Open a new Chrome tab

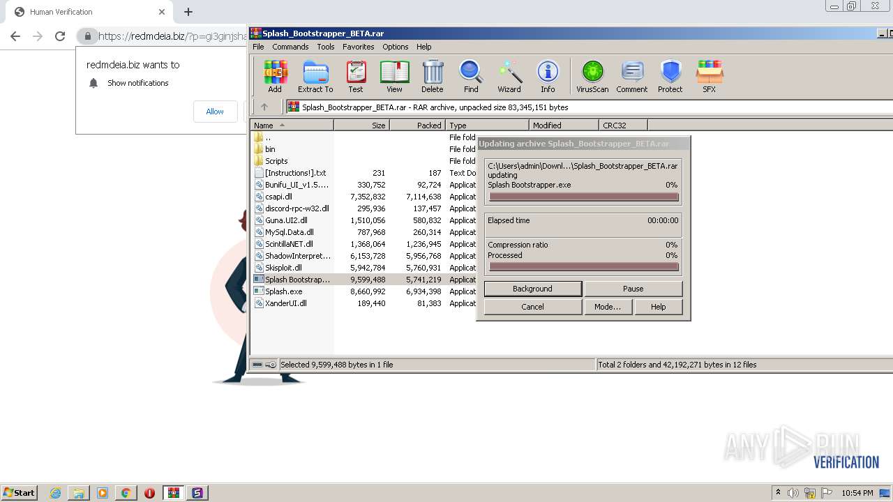(188, 12)
